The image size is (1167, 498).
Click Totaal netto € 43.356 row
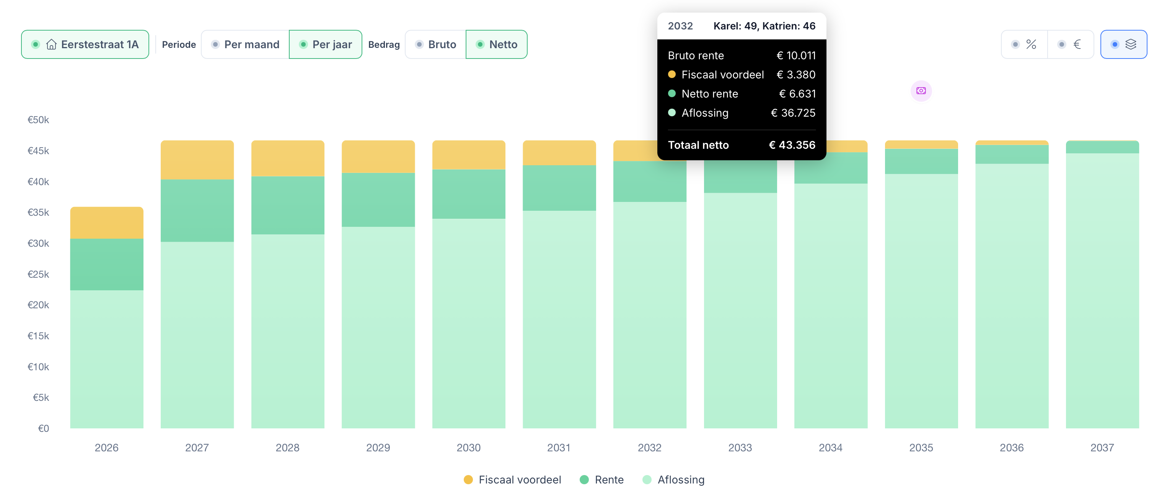(742, 145)
